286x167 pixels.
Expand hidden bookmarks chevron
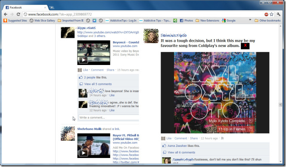pos(250,20)
